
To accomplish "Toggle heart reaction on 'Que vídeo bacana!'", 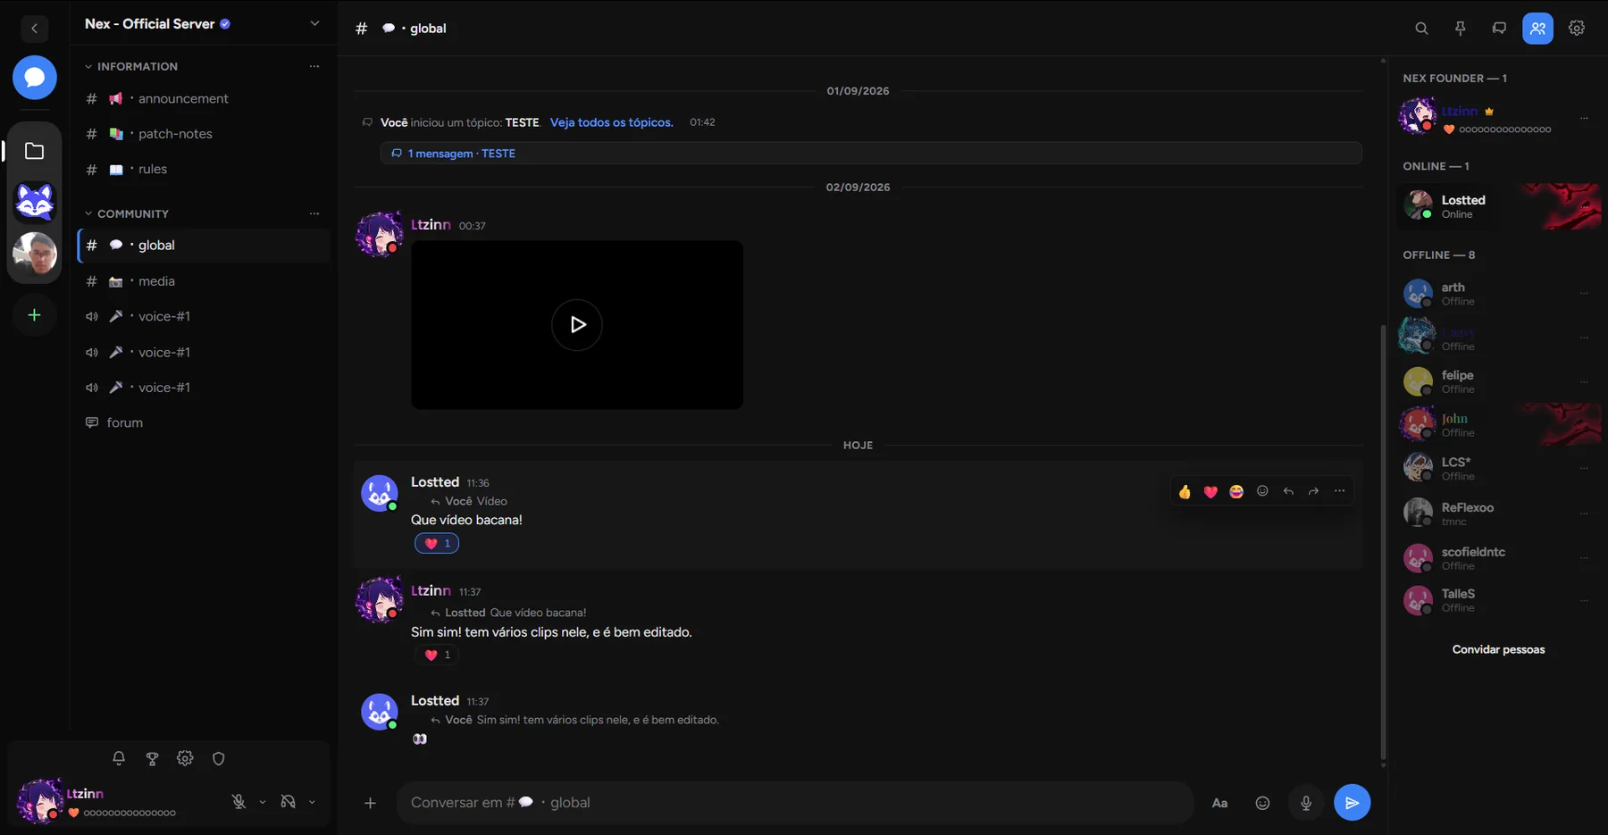I will click(437, 543).
